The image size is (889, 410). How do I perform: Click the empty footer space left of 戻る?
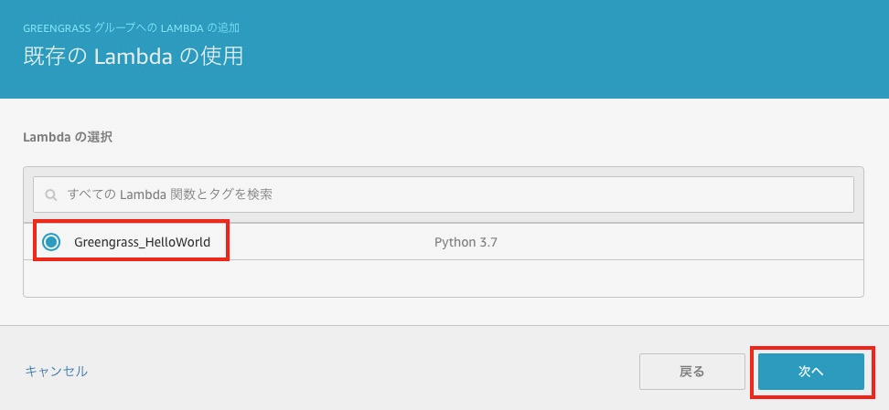pyautogui.click(x=366, y=371)
